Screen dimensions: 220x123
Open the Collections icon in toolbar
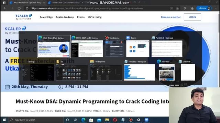pyautogui.click(x=192, y=8)
